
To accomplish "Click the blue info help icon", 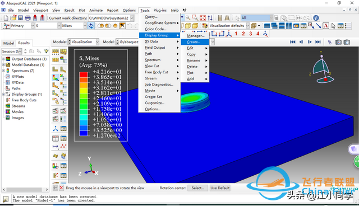I will [316, 18].
